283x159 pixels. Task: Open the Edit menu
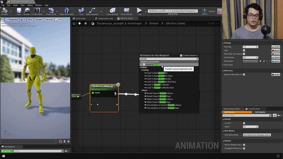coord(9,5)
